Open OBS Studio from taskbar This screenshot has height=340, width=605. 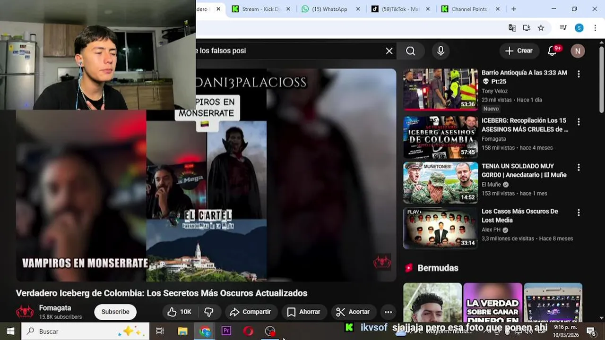pyautogui.click(x=270, y=331)
